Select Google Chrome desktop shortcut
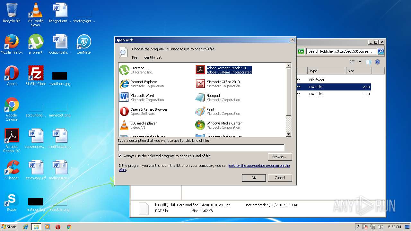 12,109
